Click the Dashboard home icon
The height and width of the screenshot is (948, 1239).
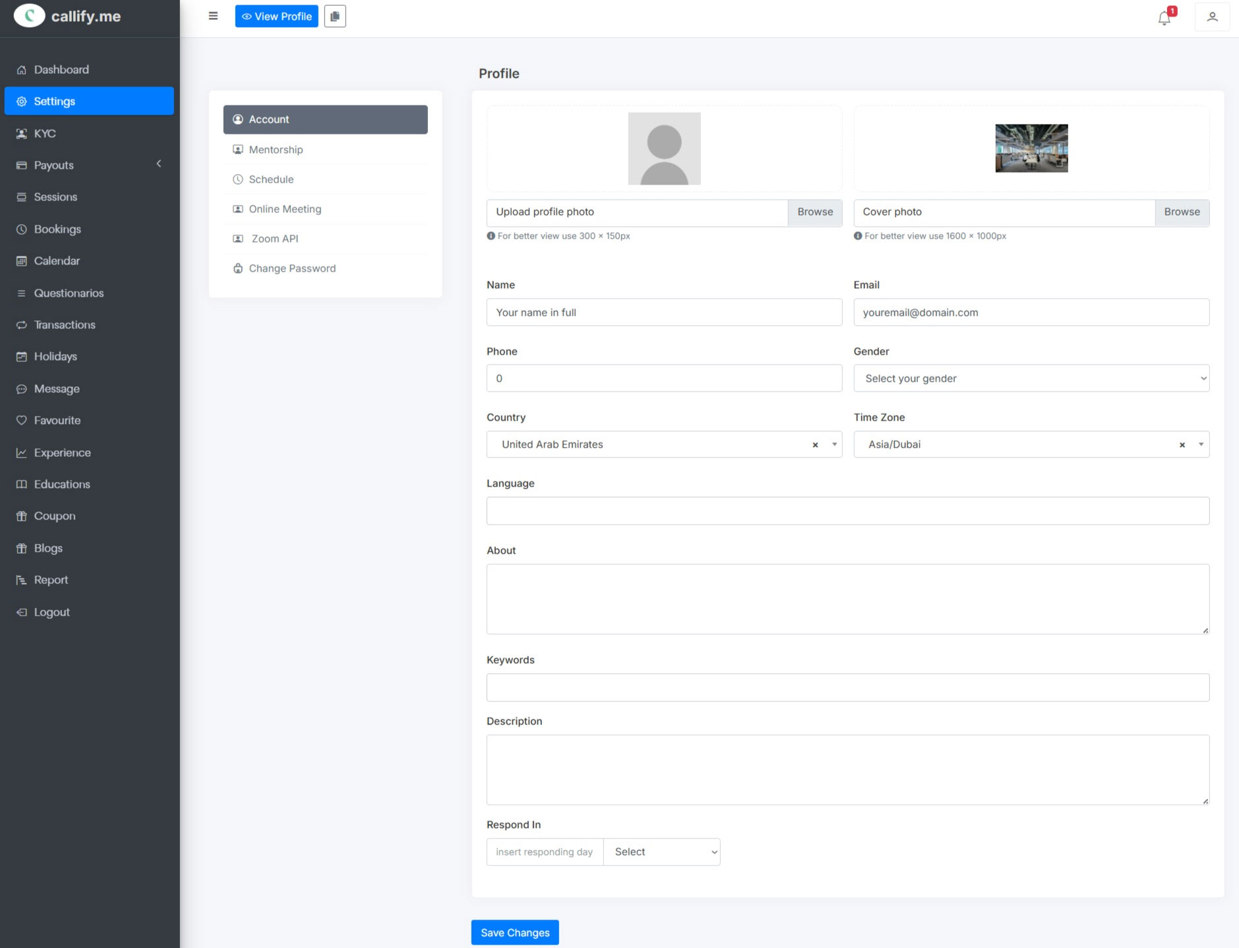coord(22,70)
